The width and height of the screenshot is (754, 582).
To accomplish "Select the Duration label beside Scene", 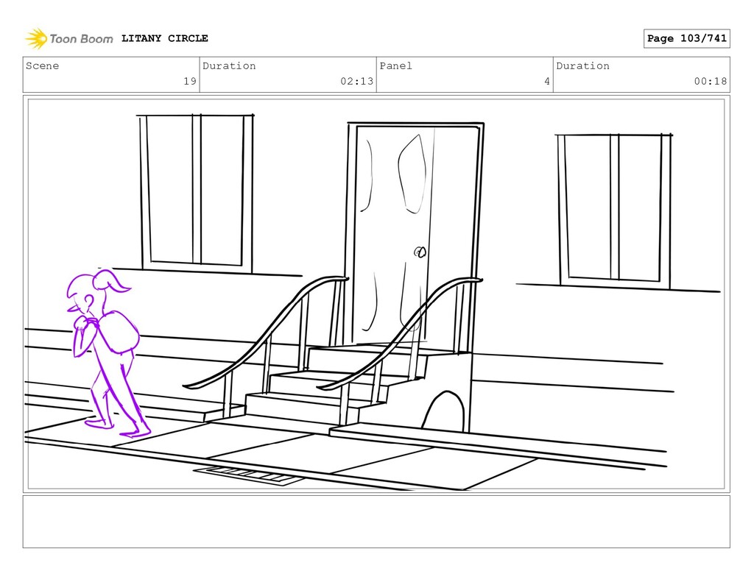I will coord(229,65).
